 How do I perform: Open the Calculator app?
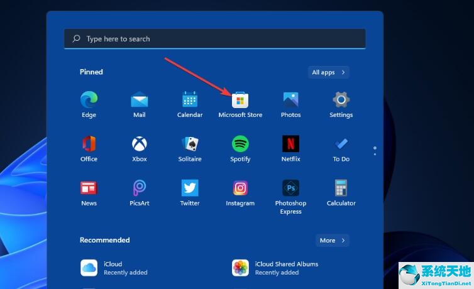click(341, 194)
